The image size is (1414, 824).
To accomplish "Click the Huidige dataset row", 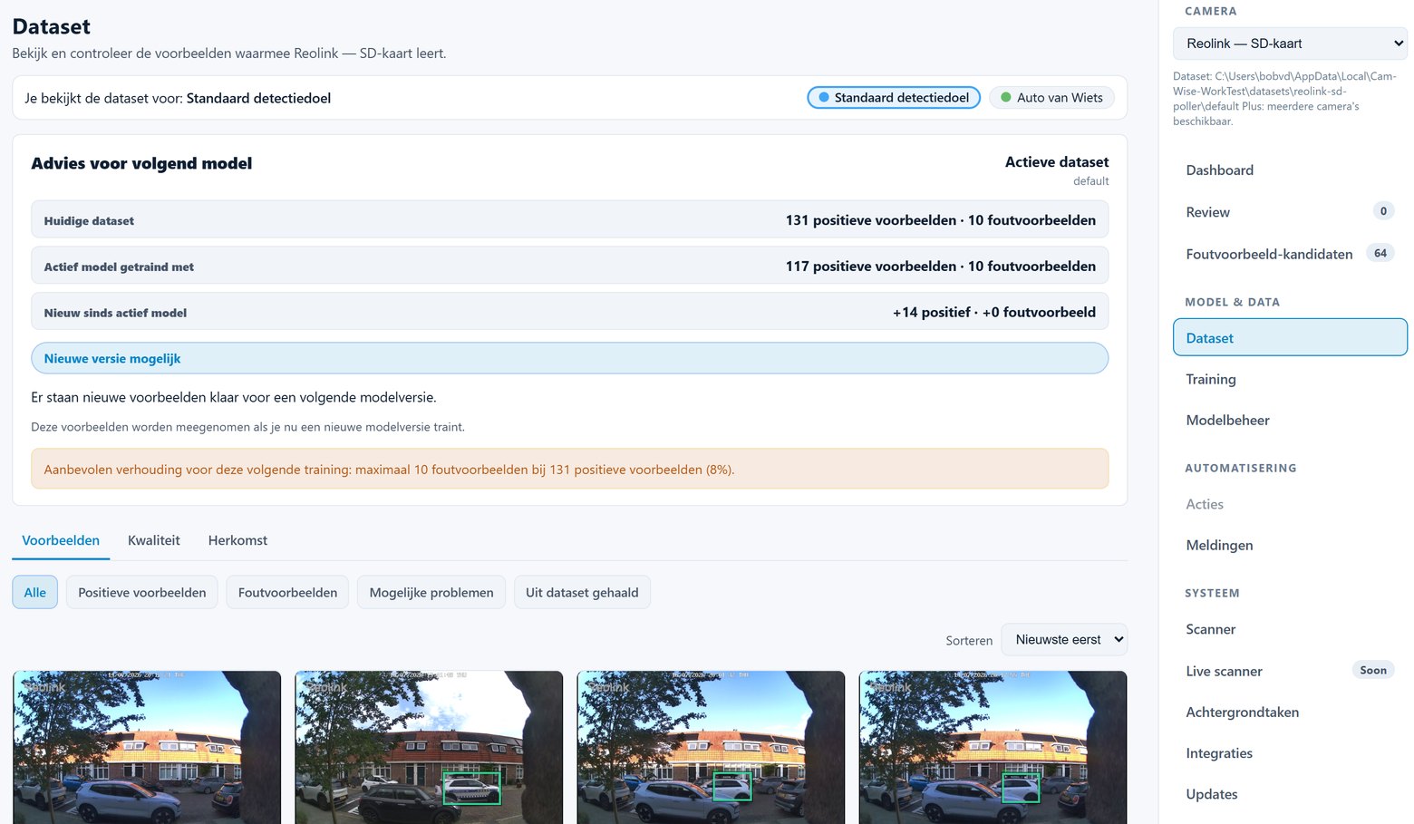I will click(569, 219).
